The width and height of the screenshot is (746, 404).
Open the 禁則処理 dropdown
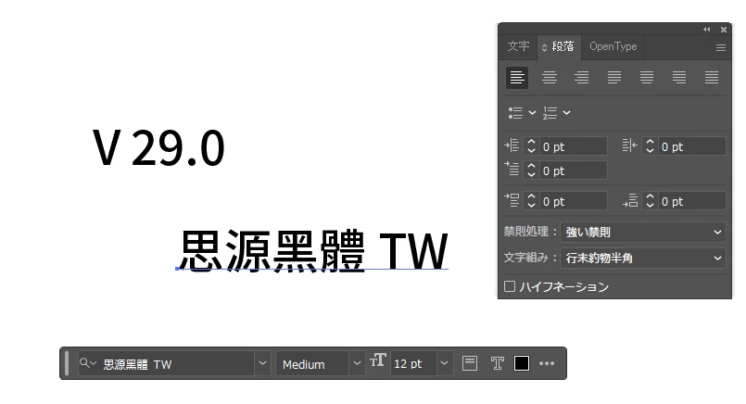[643, 233]
